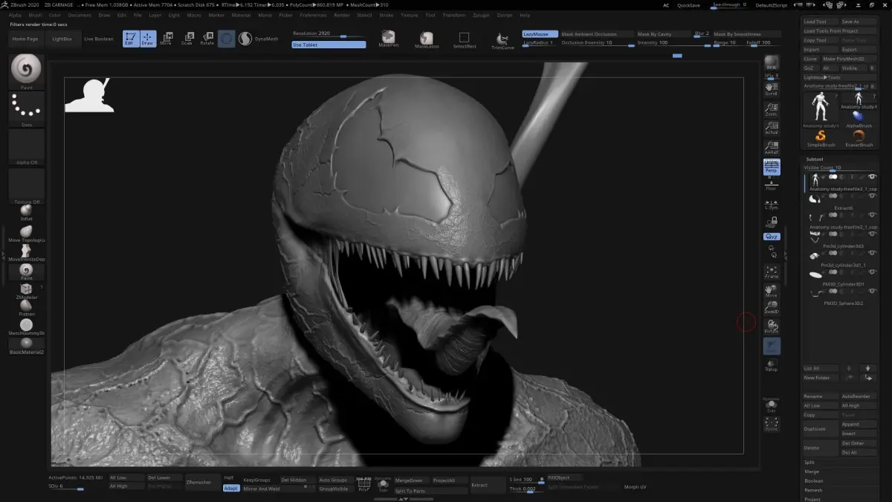
Task: Activate the Draw mode button
Action: (148, 39)
